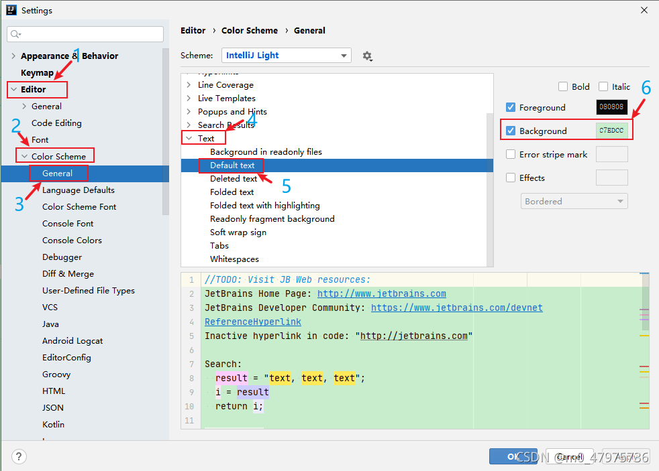Enable the Italic checkbox
The image size is (659, 471).
[601, 86]
